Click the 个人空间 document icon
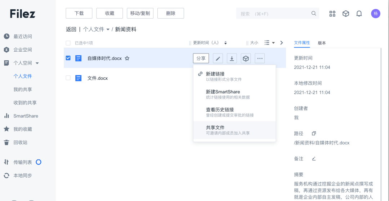389x201 pixels. coord(7,63)
